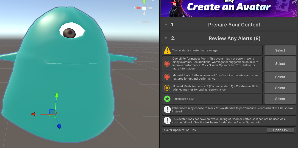Click the blue Z-axis handle of the move gizmo
298x148 pixels.
[59, 126]
